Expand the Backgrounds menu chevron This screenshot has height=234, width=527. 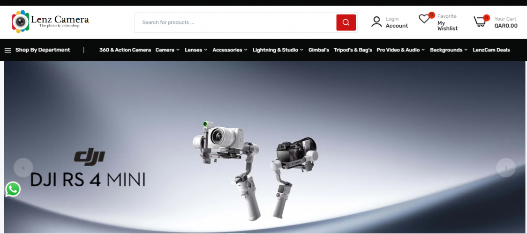tap(466, 50)
